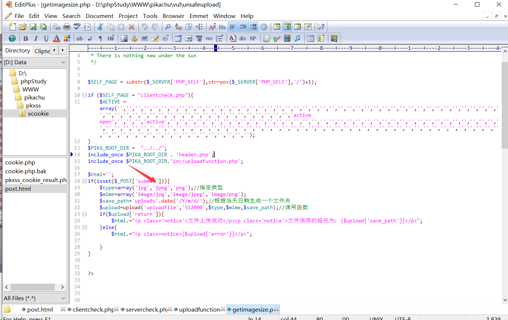Switch to the Cliptext sidebar tab
This screenshot has width=508, height=320.
click(x=42, y=51)
